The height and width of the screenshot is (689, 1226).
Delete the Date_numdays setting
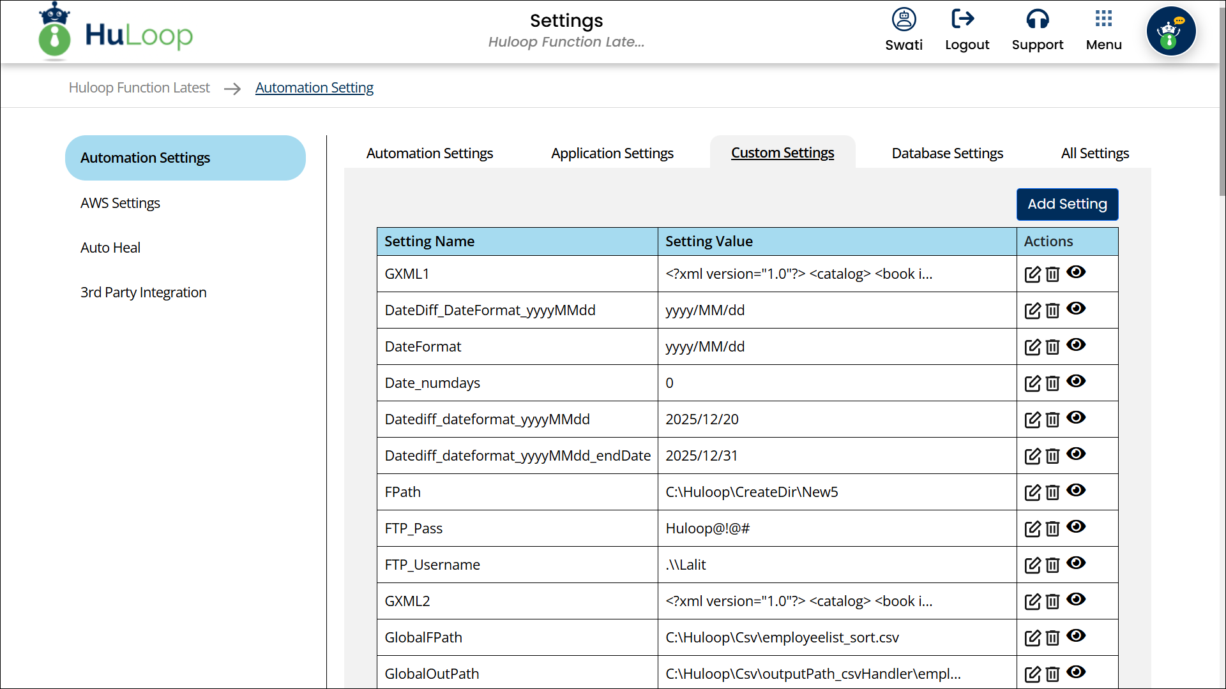coord(1052,383)
